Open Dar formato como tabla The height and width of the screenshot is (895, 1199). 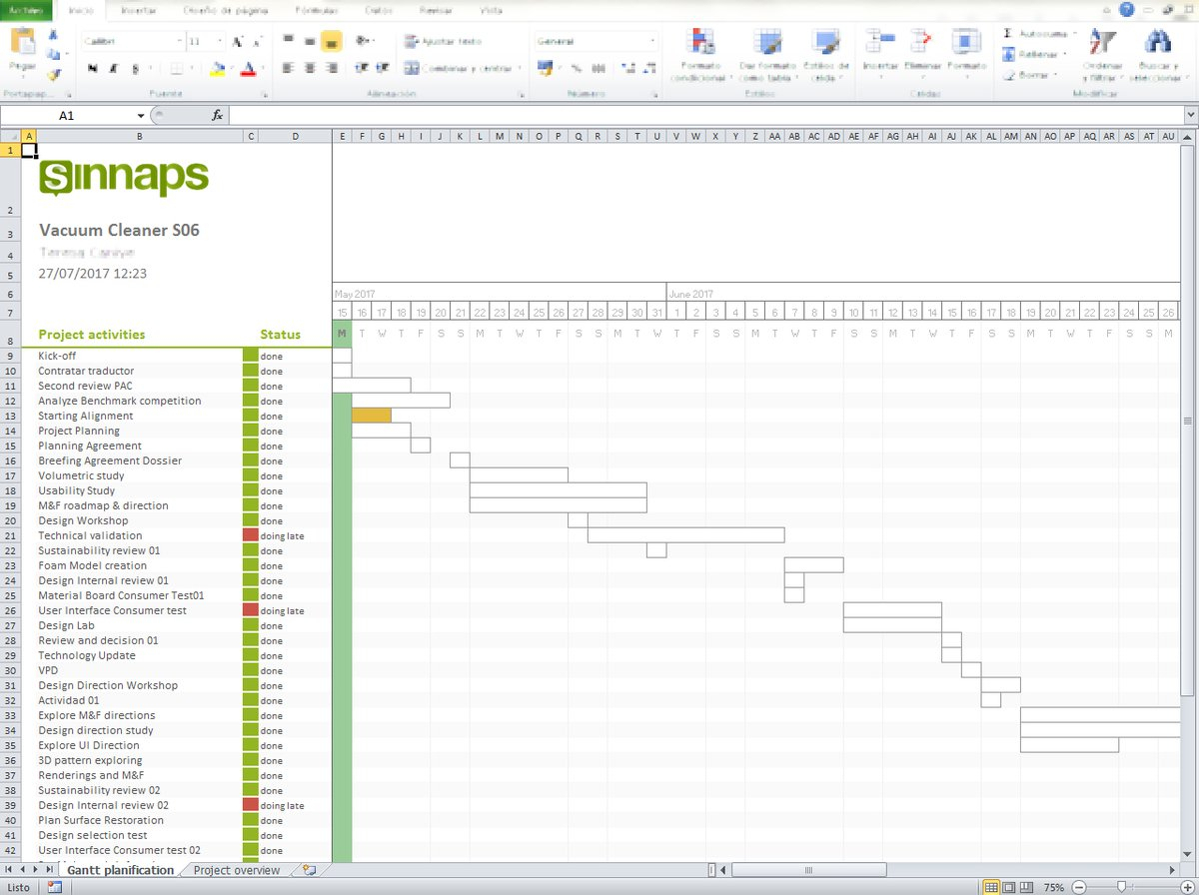[768, 45]
